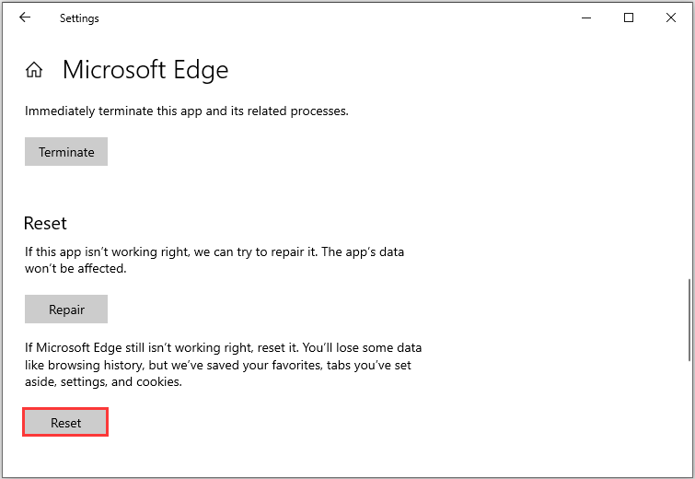695x479 pixels.
Task: Click the 'still isn't working right' paragraph
Action: click(166, 348)
